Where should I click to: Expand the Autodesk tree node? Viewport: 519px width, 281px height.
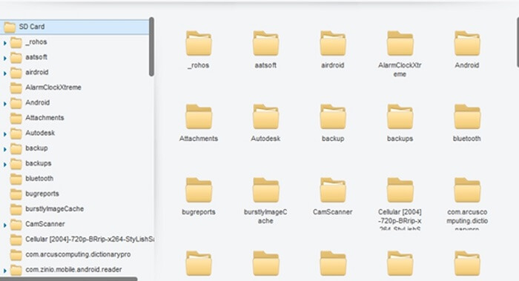pos(5,134)
